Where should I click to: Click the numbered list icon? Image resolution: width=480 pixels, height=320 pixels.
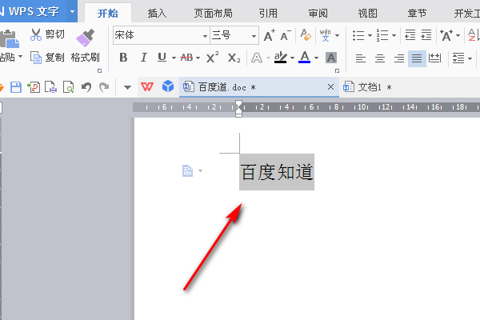pos(382,35)
